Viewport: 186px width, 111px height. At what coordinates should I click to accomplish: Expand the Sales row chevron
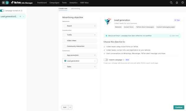click(95, 67)
